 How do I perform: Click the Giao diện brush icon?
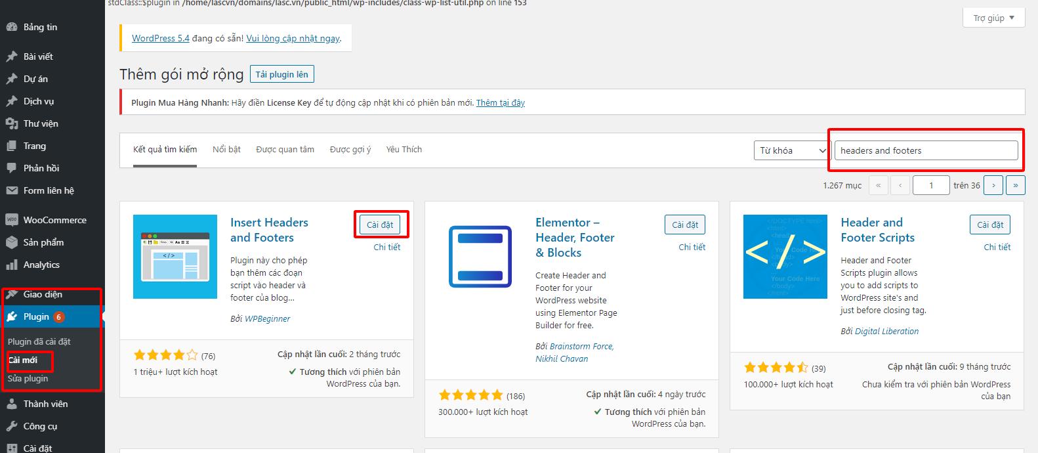(11, 294)
